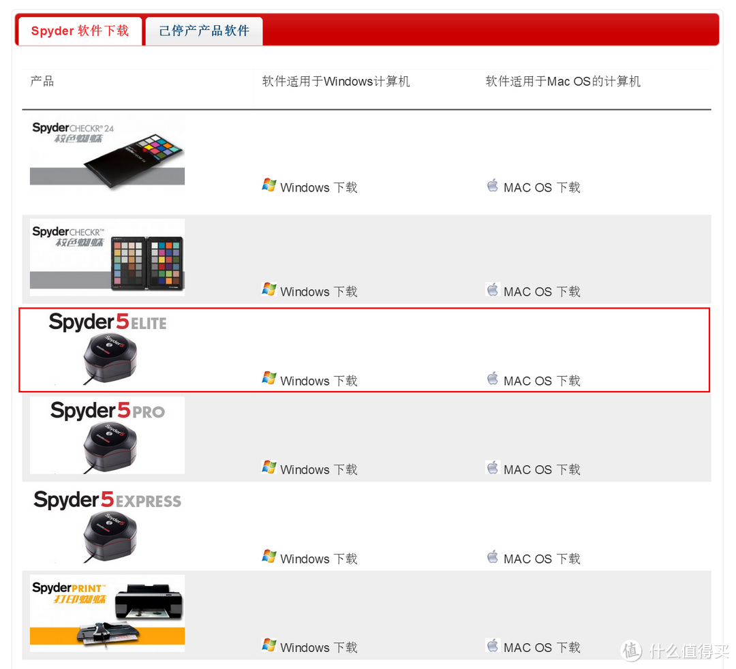This screenshot has height=669, width=736.
Task: Download Spyder5 ELITE Windows 下载 link
Action: pyautogui.click(x=319, y=381)
